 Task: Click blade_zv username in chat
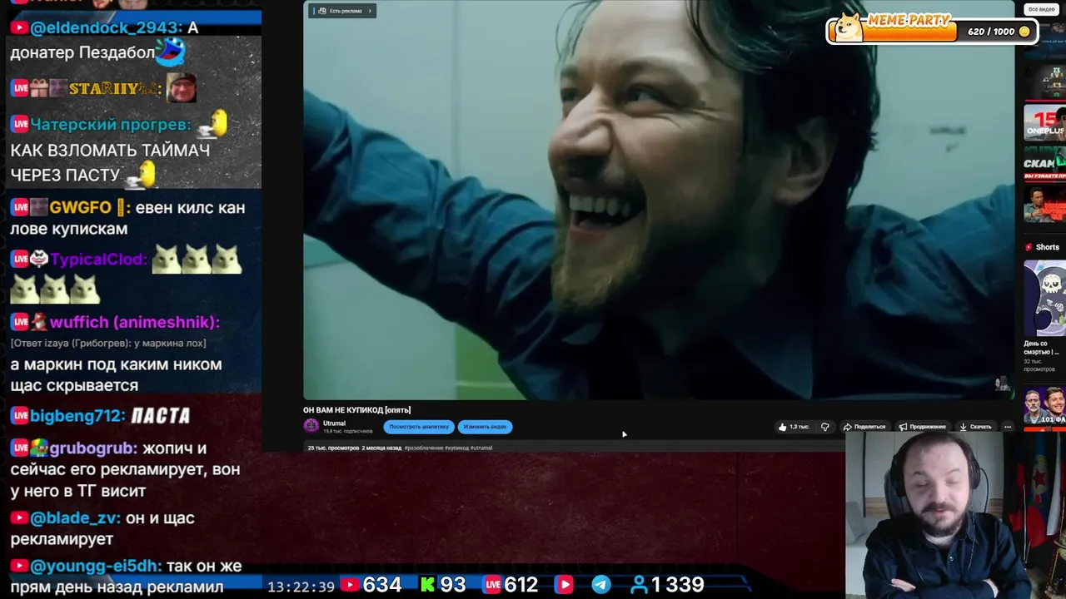pyautogui.click(x=75, y=517)
